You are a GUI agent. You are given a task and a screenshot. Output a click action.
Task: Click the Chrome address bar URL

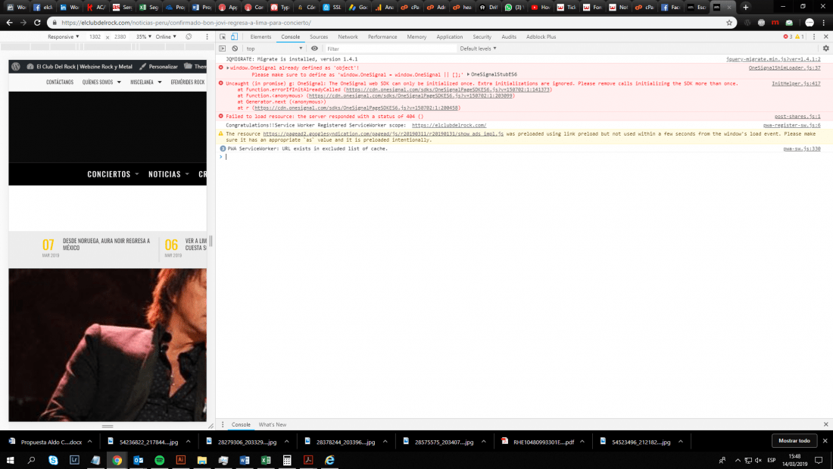pyautogui.click(x=186, y=23)
